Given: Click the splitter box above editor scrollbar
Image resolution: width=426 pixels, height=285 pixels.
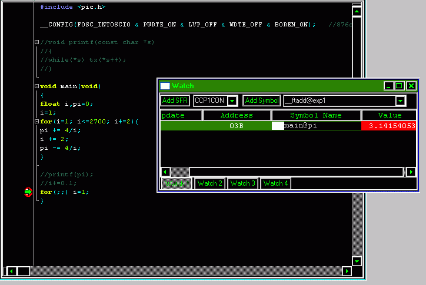Looking at the screenshot, I should tap(357, 5).
